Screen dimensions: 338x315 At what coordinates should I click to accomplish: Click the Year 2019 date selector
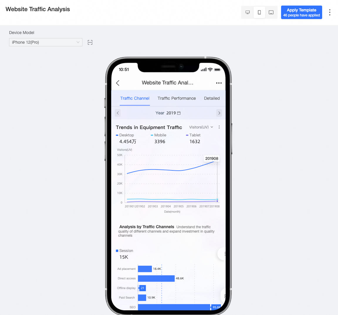(x=168, y=113)
